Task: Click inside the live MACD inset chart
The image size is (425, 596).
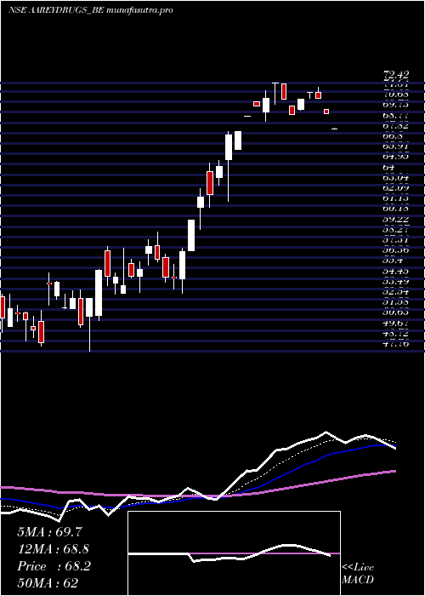Action: (234, 553)
